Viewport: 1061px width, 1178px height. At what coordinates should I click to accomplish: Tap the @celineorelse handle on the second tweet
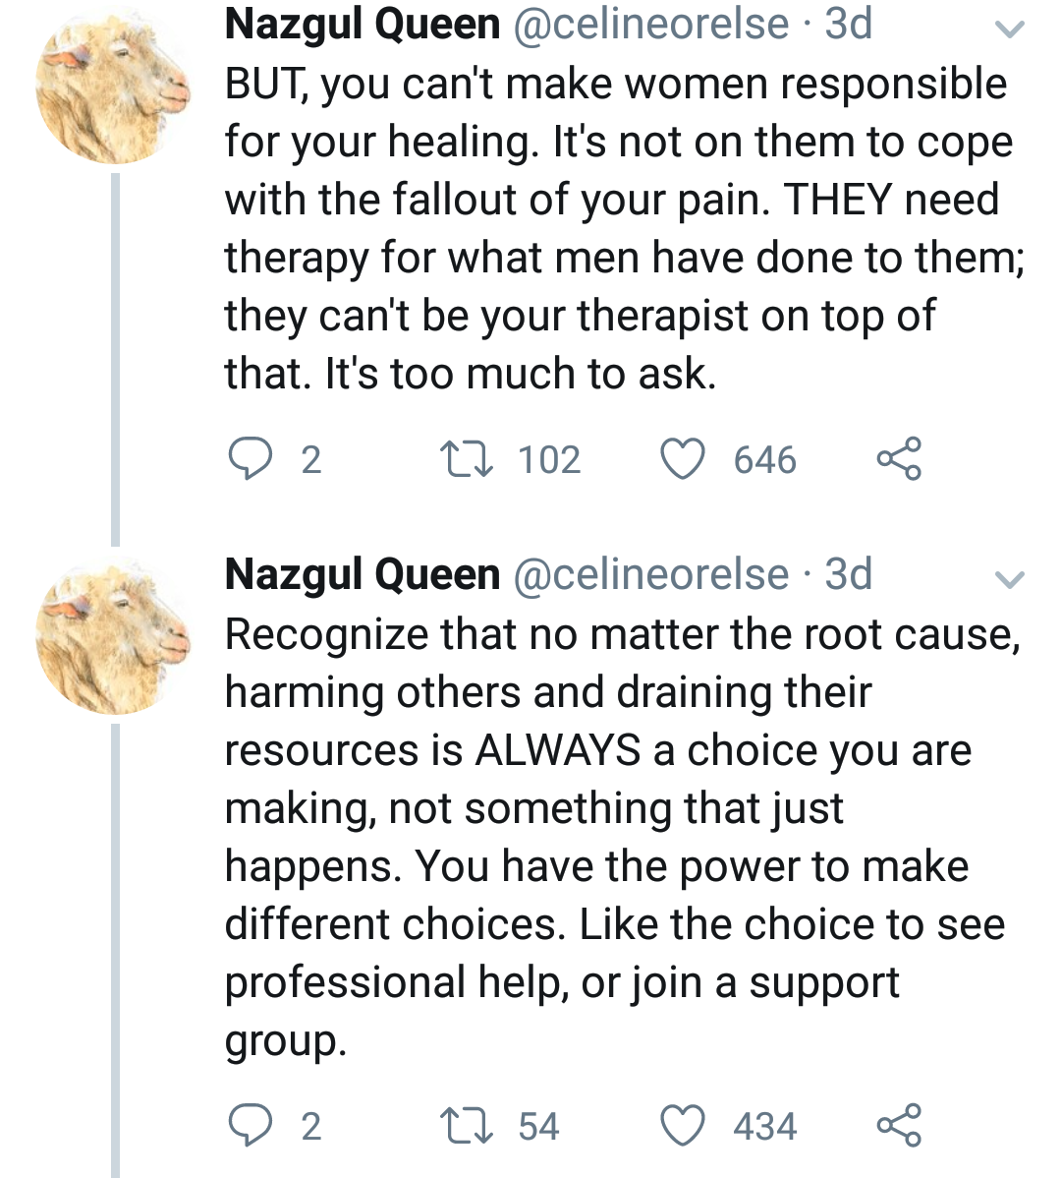pos(651,574)
